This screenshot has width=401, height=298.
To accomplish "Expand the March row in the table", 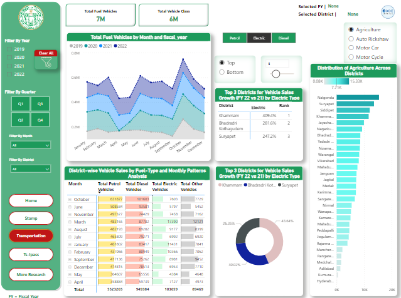I will 70,222.
